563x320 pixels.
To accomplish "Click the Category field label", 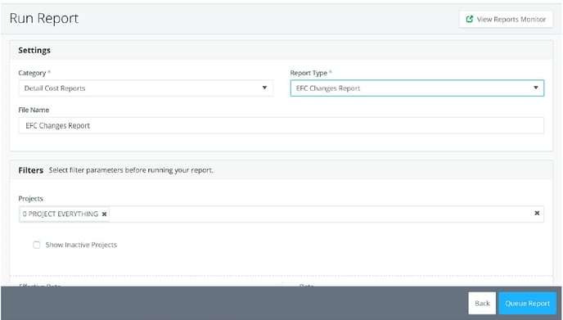I will pyautogui.click(x=32, y=73).
